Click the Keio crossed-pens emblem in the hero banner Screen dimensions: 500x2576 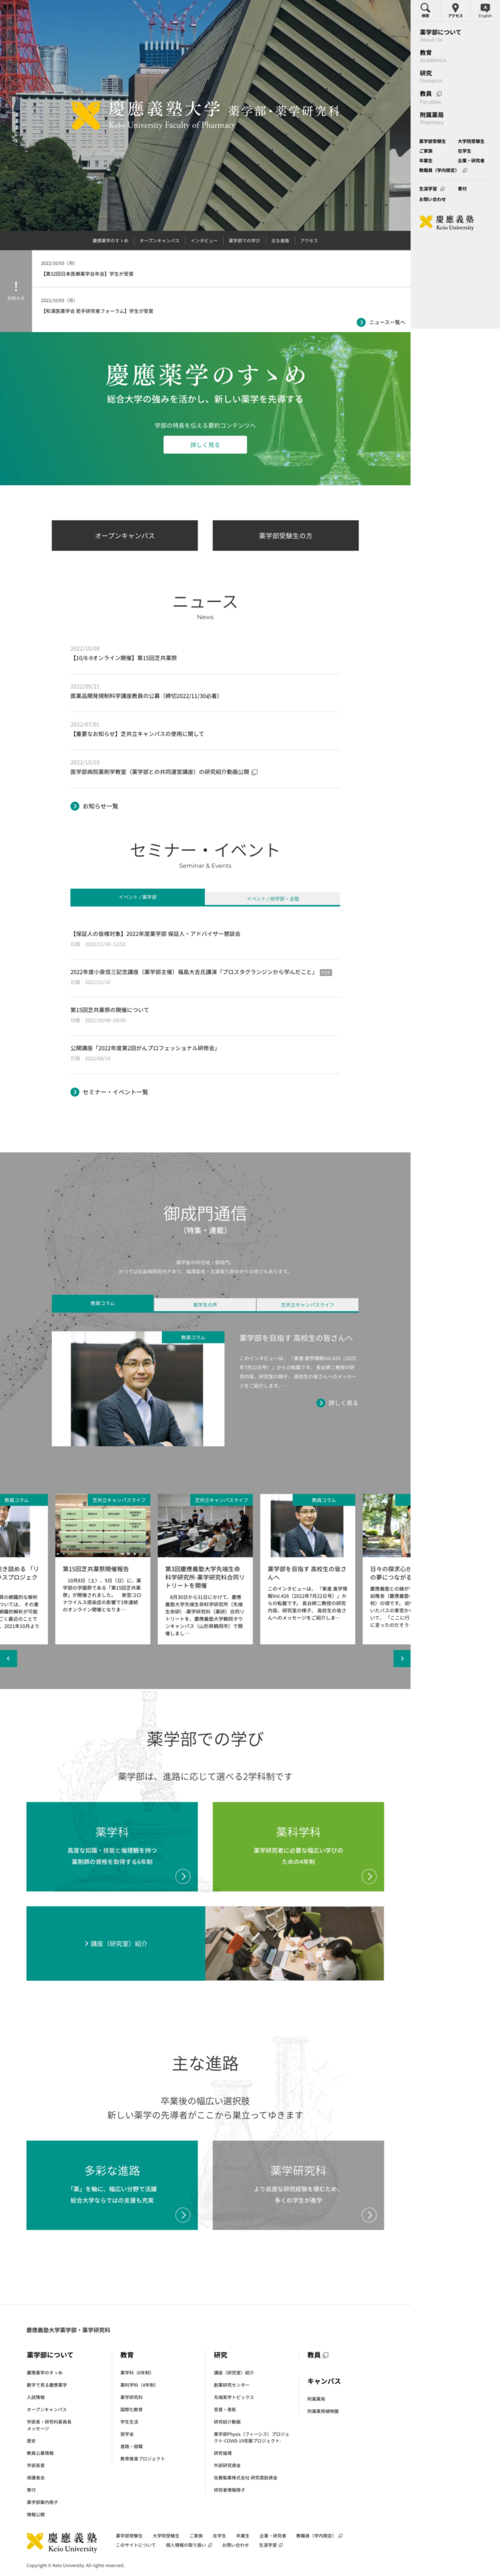86,115
